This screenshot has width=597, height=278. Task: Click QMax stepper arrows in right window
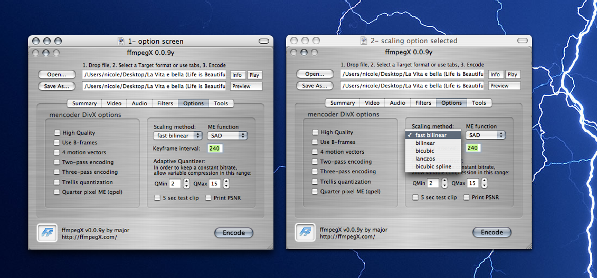(484, 183)
